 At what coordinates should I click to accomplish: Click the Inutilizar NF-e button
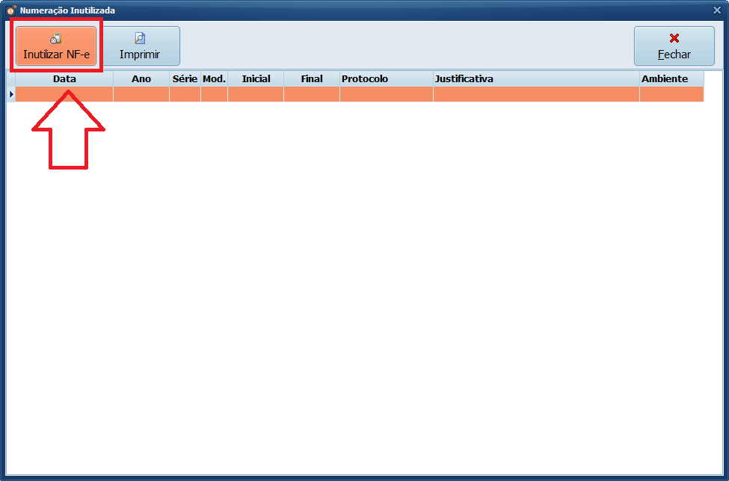tap(56, 46)
